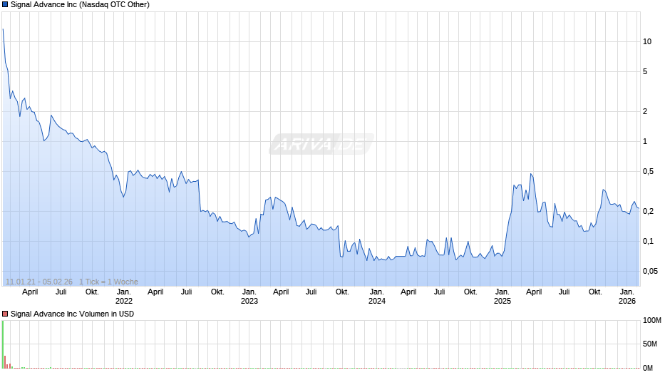Click the tall green volume bar at chart start
The width and height of the screenshot is (670, 375).
(x=3, y=344)
